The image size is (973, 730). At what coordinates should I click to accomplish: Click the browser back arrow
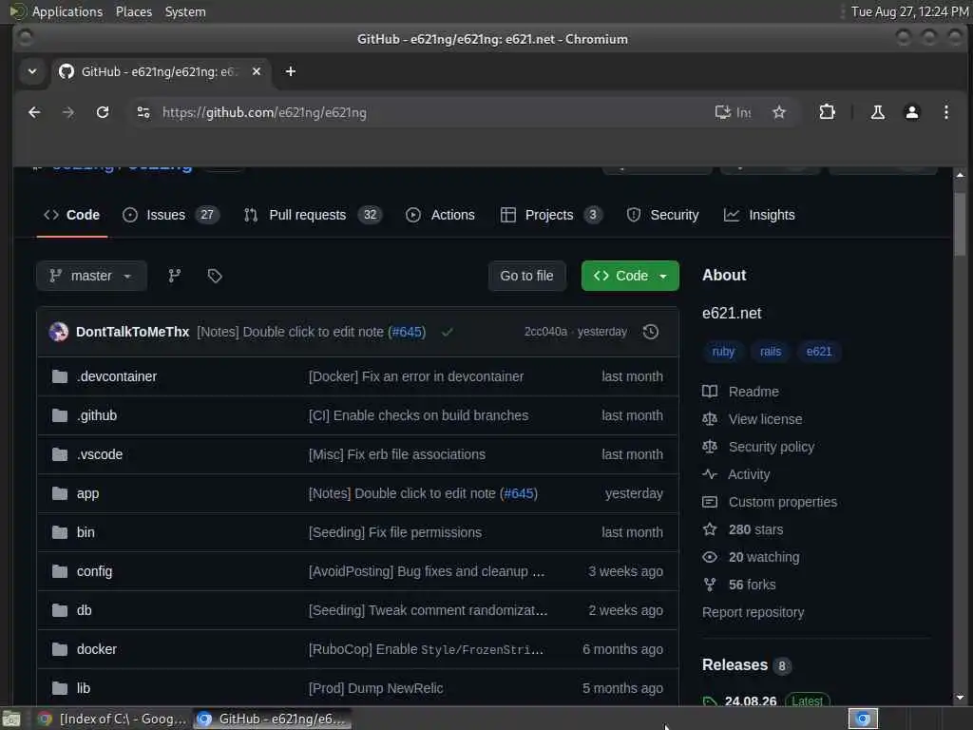[34, 112]
